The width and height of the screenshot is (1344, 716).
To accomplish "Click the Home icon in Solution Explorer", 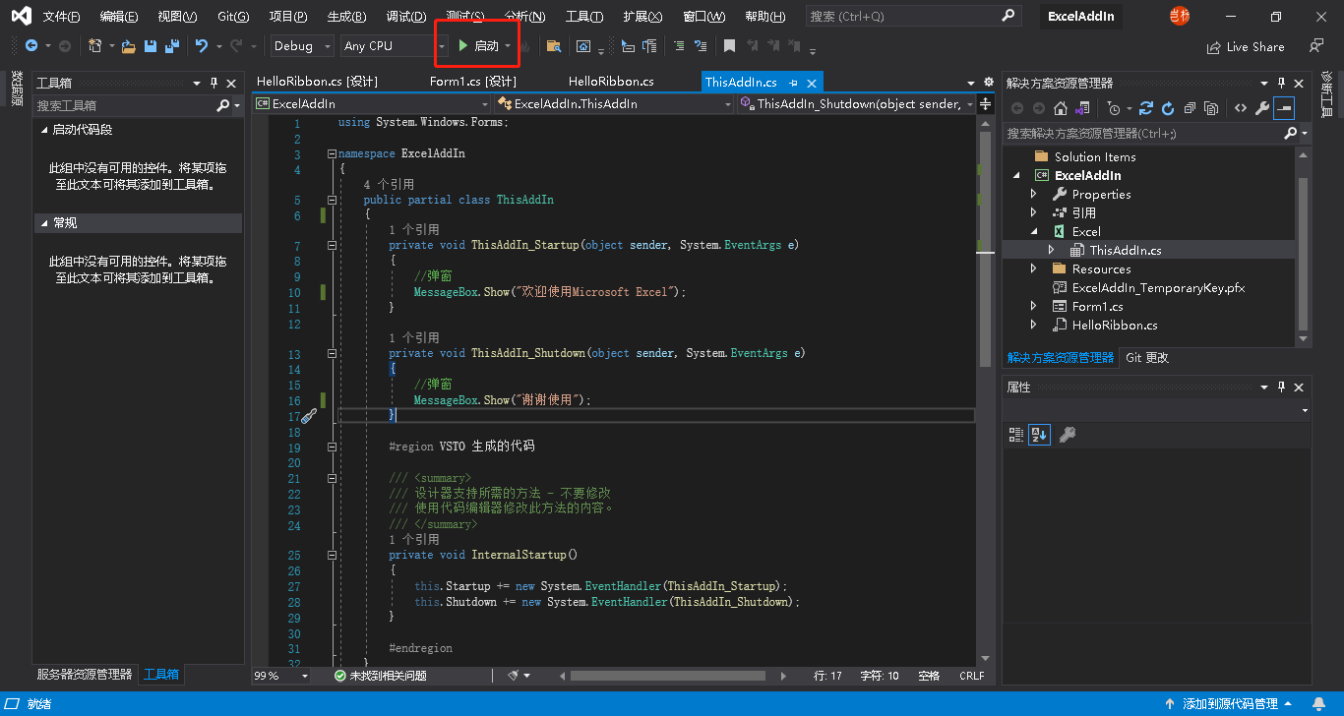I will [x=1060, y=108].
